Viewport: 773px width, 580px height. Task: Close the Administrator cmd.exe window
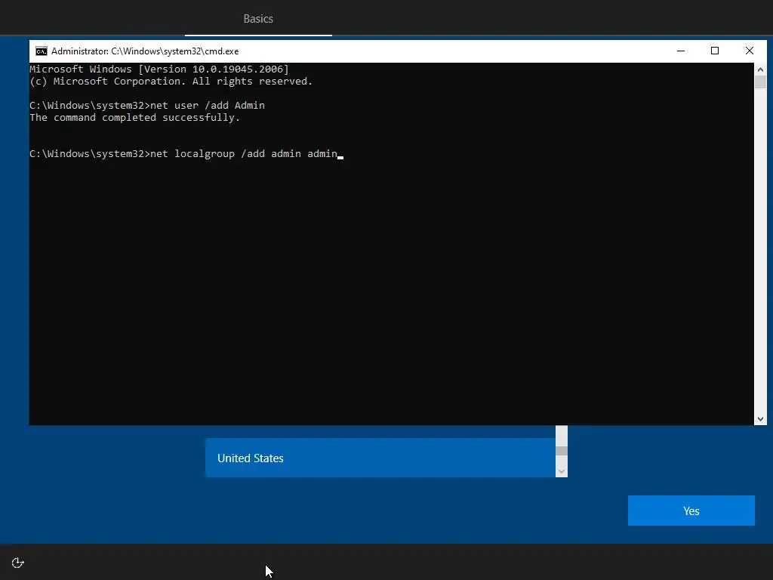tap(750, 51)
